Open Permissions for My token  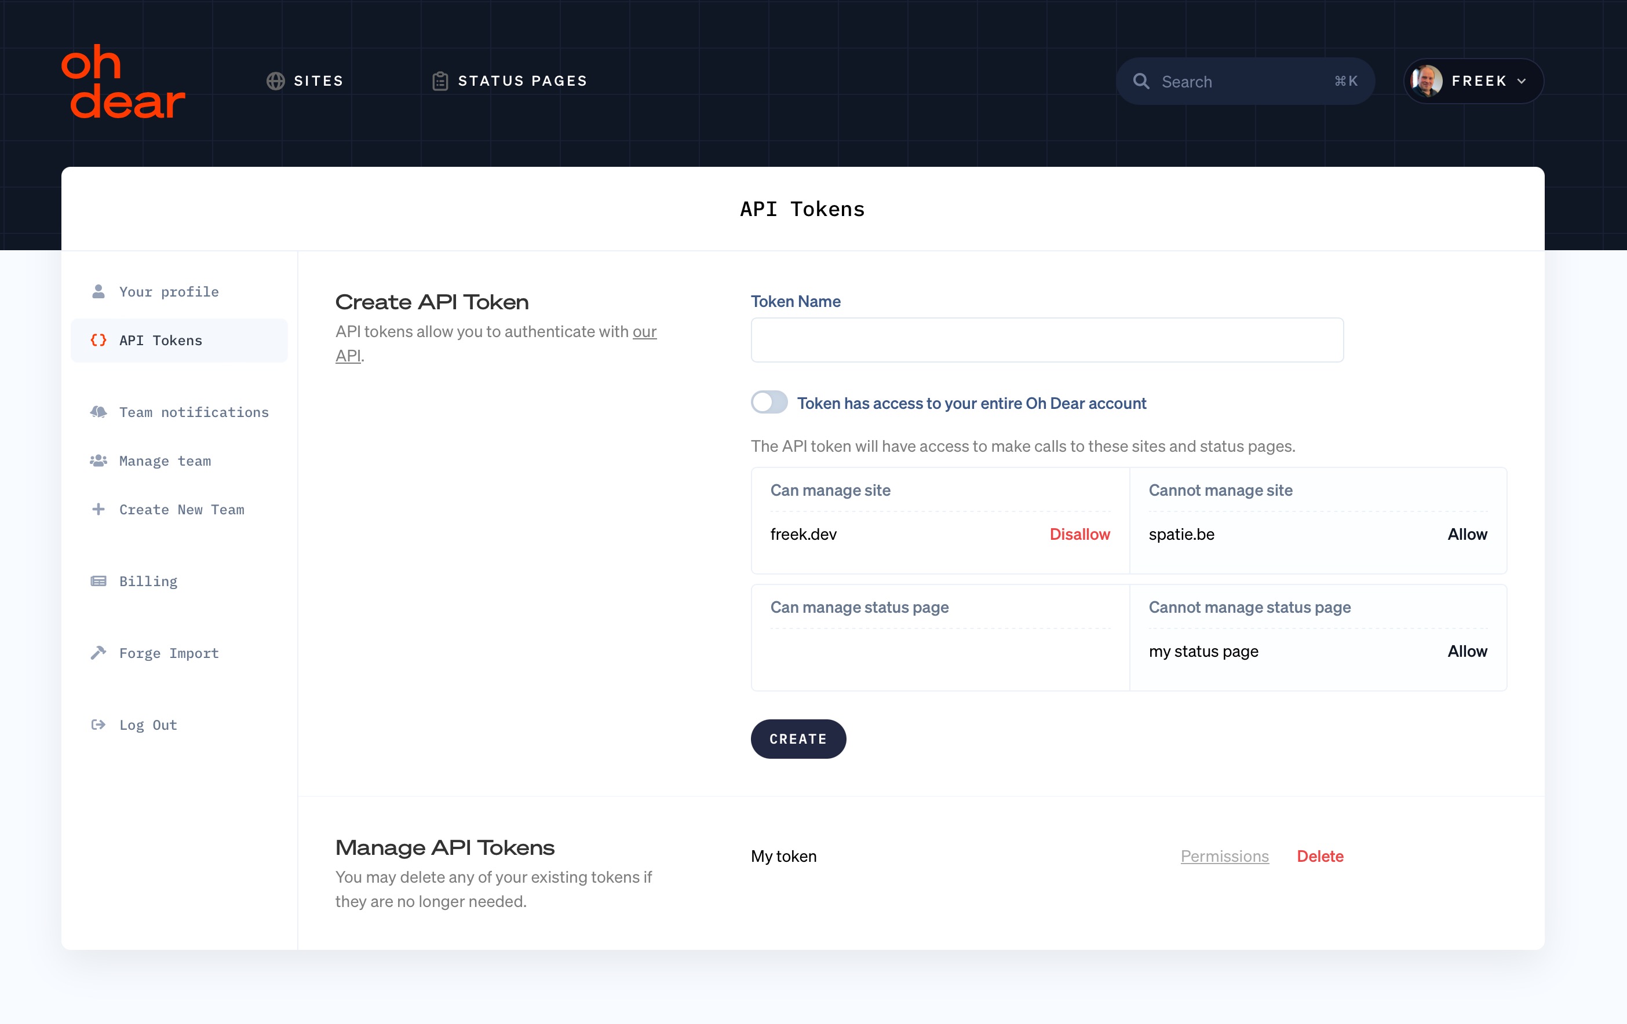point(1224,856)
